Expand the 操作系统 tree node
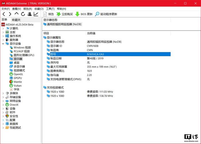The image size is (201, 144). click(x=3, y=36)
